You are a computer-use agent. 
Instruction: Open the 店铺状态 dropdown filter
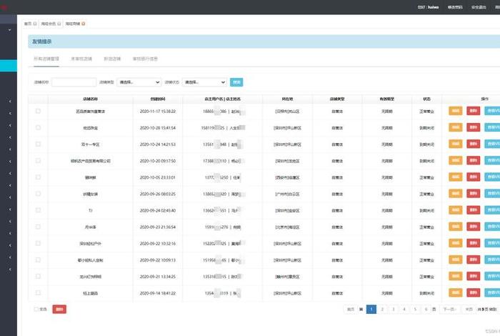click(x=204, y=82)
